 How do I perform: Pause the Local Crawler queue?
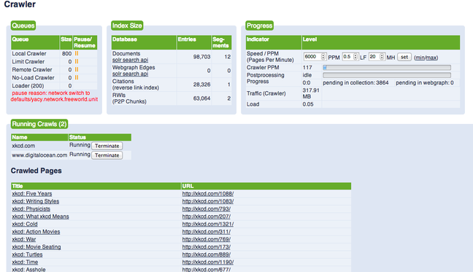tap(77, 53)
